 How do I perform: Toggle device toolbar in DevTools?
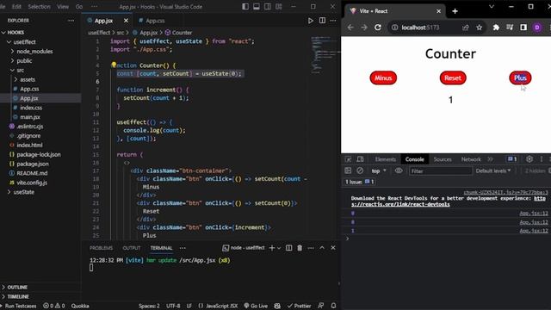(360, 159)
